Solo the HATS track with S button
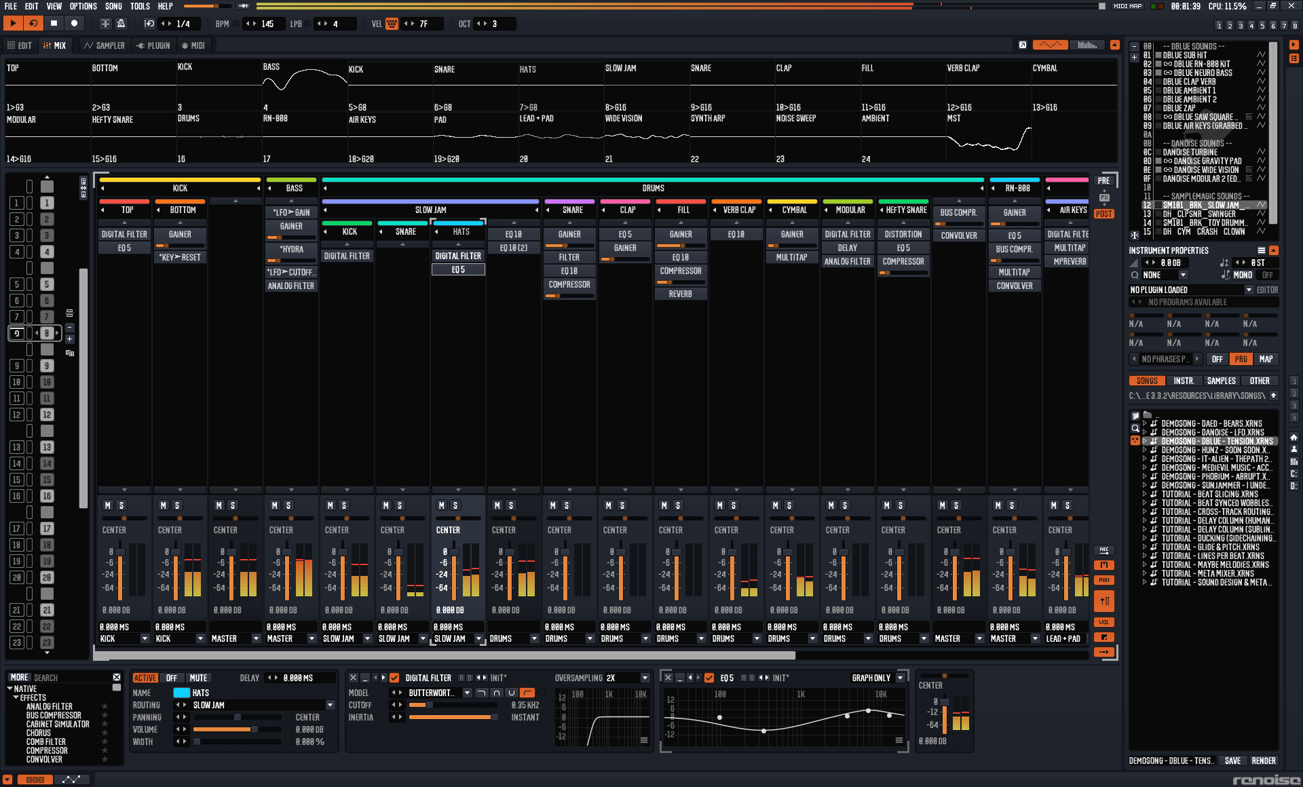Viewport: 1303px width, 787px height. coord(455,505)
